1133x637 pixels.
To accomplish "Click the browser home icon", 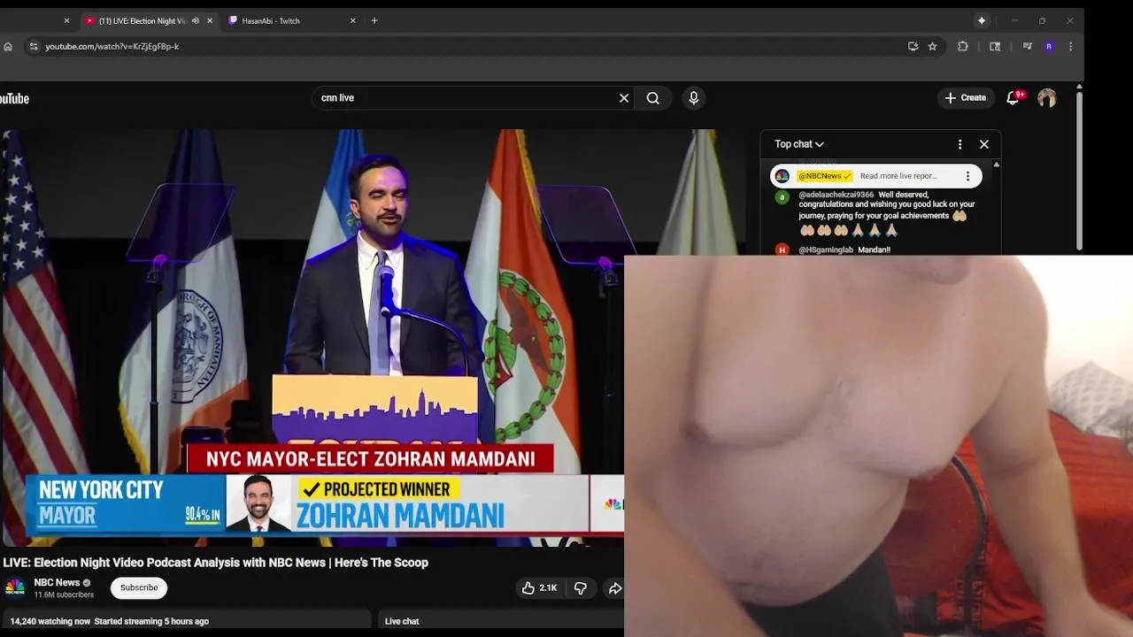I will coord(8,46).
